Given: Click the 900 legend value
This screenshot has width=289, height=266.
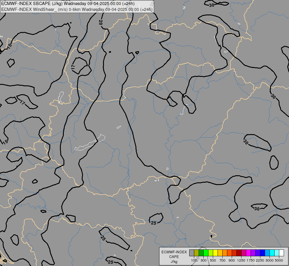Looking at the screenshot, I should (232, 260).
